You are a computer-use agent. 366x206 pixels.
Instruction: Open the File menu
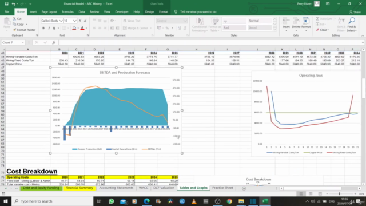click(x=7, y=11)
